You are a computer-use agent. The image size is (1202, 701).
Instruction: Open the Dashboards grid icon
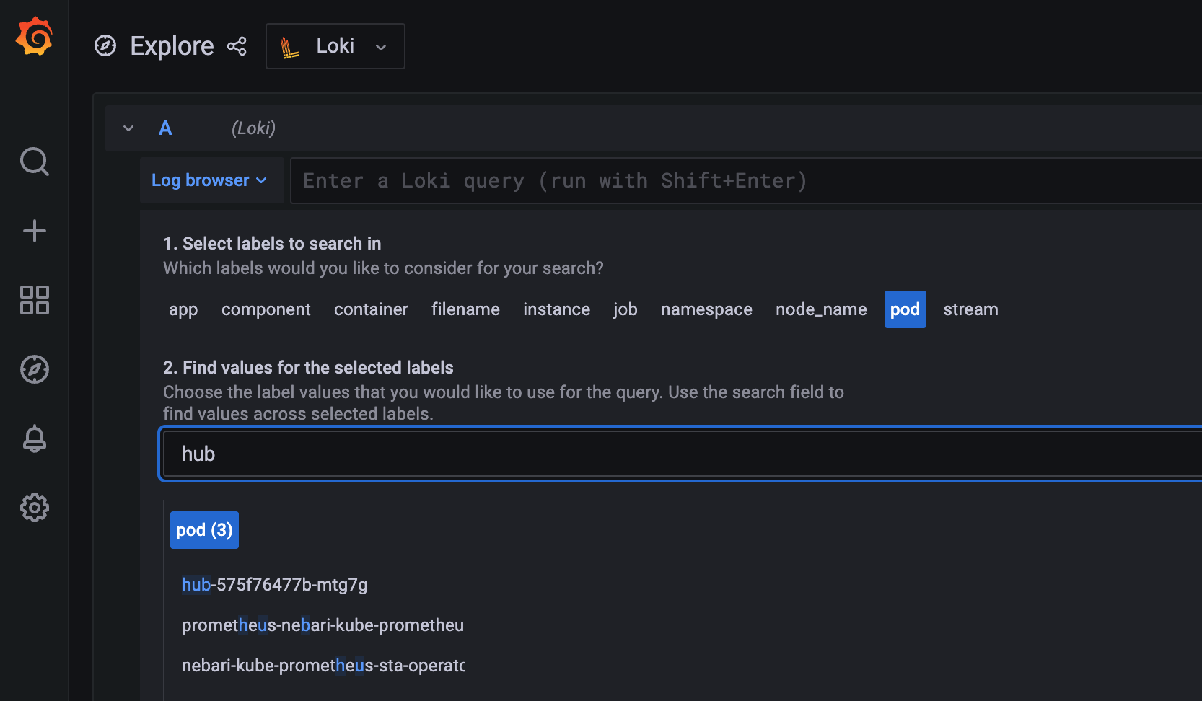[34, 300]
